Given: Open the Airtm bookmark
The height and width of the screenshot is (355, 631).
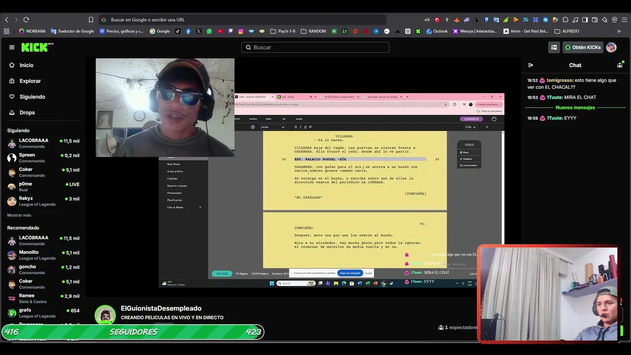Looking at the screenshot, I should coord(526,31).
